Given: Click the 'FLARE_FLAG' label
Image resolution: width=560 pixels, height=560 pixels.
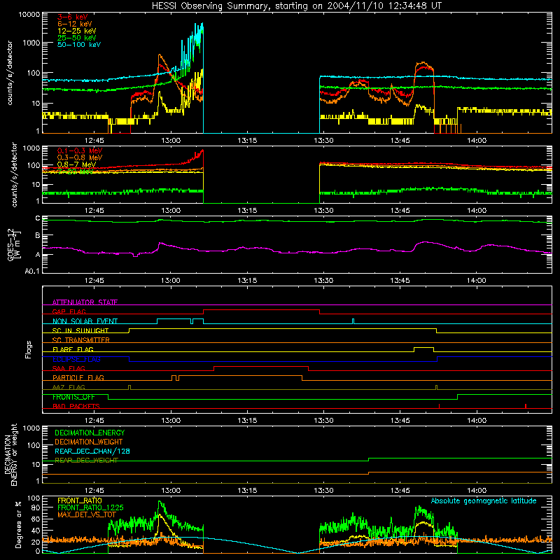Looking at the screenshot, I should point(73,349).
